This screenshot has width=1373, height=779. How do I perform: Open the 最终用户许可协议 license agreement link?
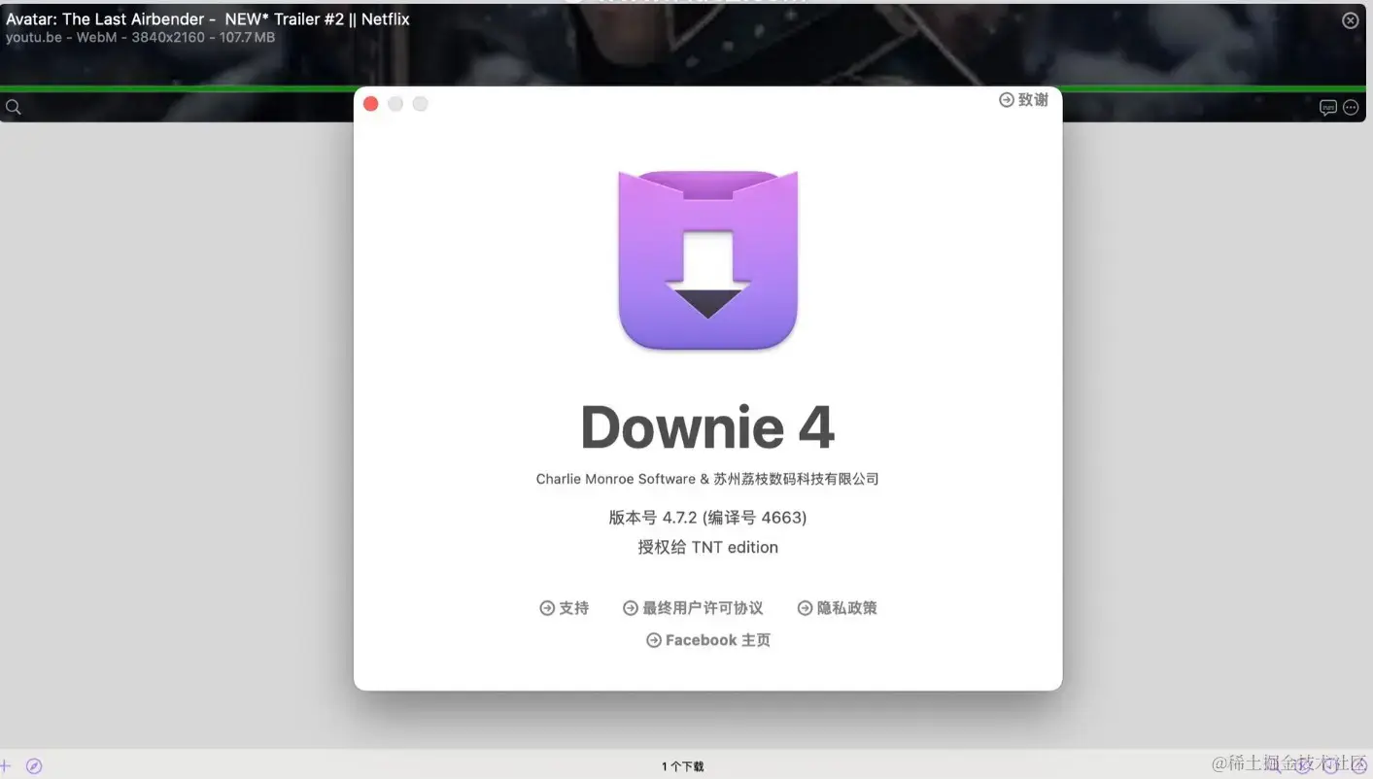click(x=693, y=608)
